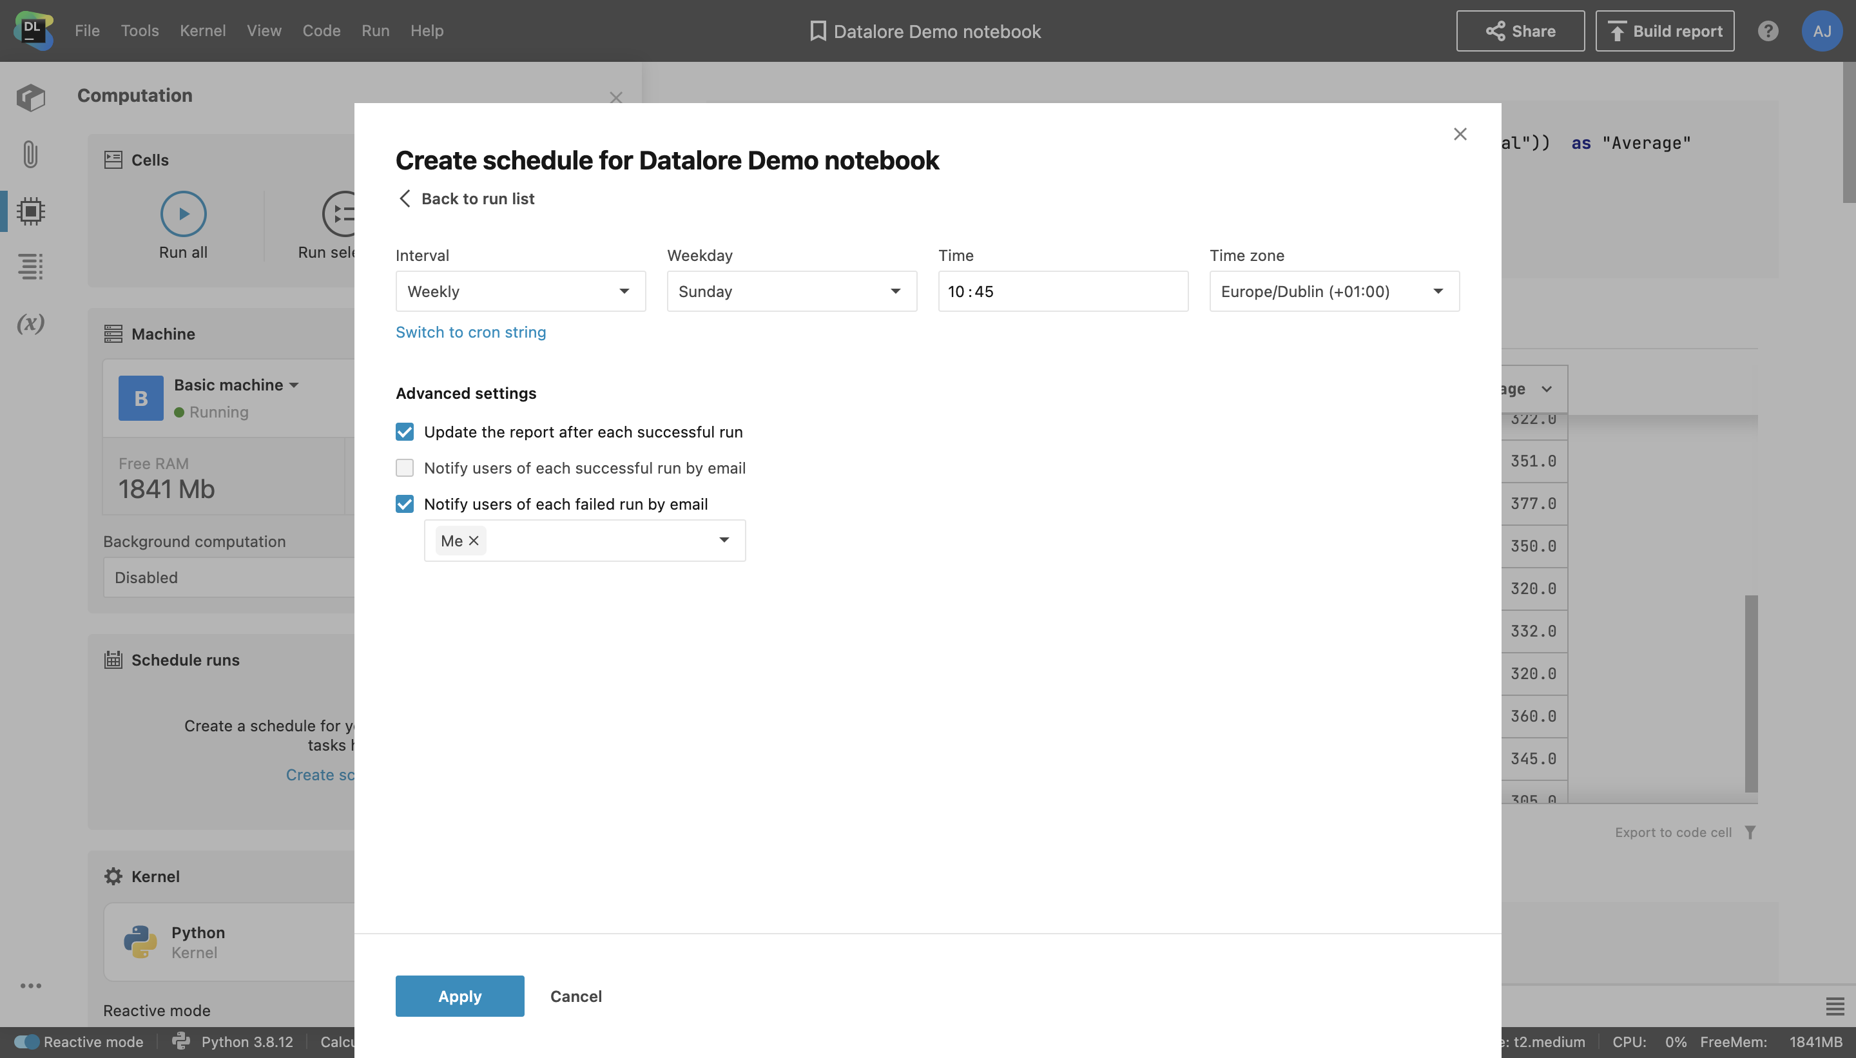Uncheck Notify users of each failed run

coord(405,504)
